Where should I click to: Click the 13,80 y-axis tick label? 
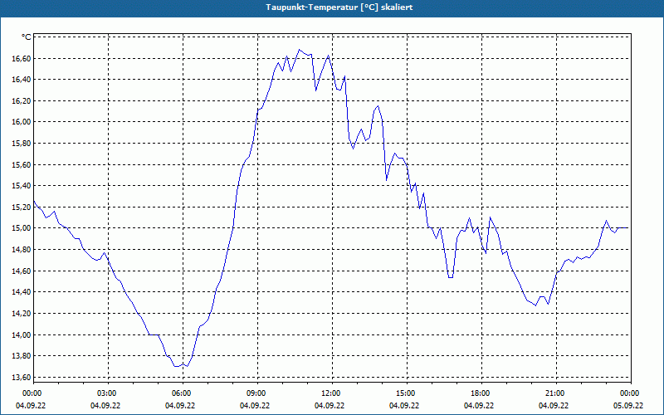coord(22,356)
